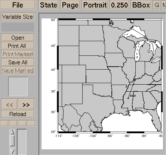166x155 pixels.
Task: Click the Reload button
Action: click(18, 114)
